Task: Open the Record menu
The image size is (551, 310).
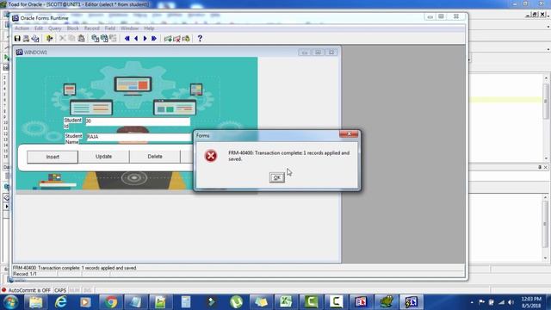Action: point(92,28)
